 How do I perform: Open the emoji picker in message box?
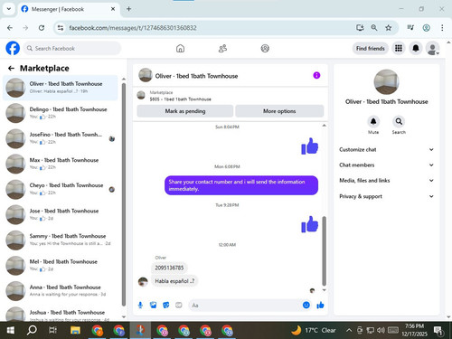pos(306,305)
